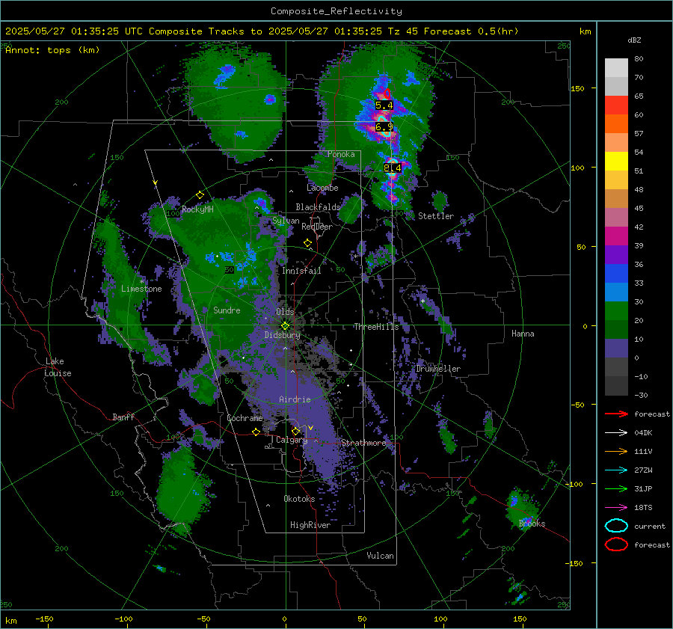This screenshot has height=629, width=673.
Task: Click the Airdrie city label
Action: [x=295, y=399]
